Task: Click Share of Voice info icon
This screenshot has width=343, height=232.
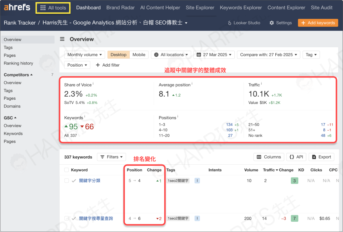Action: point(93,83)
